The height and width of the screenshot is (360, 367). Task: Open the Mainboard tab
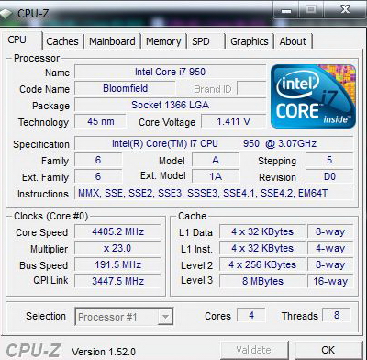pos(112,41)
